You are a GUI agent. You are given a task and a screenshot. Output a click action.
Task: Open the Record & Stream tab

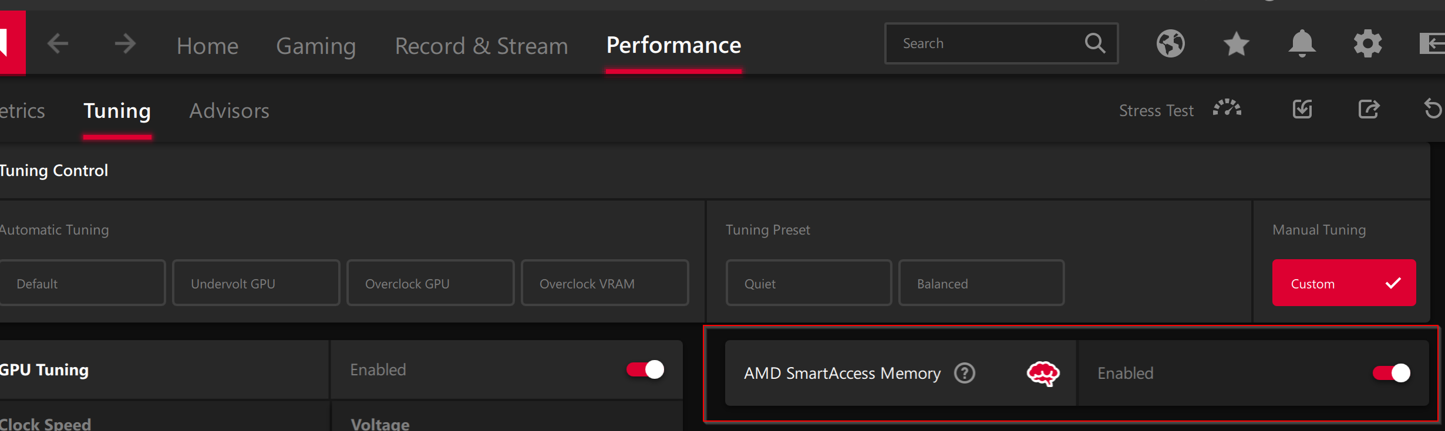481,46
